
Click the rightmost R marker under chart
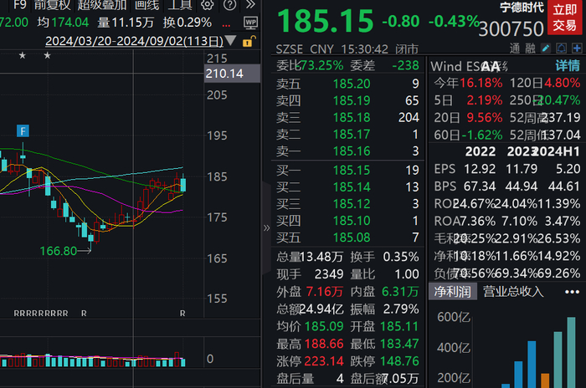tap(182, 314)
